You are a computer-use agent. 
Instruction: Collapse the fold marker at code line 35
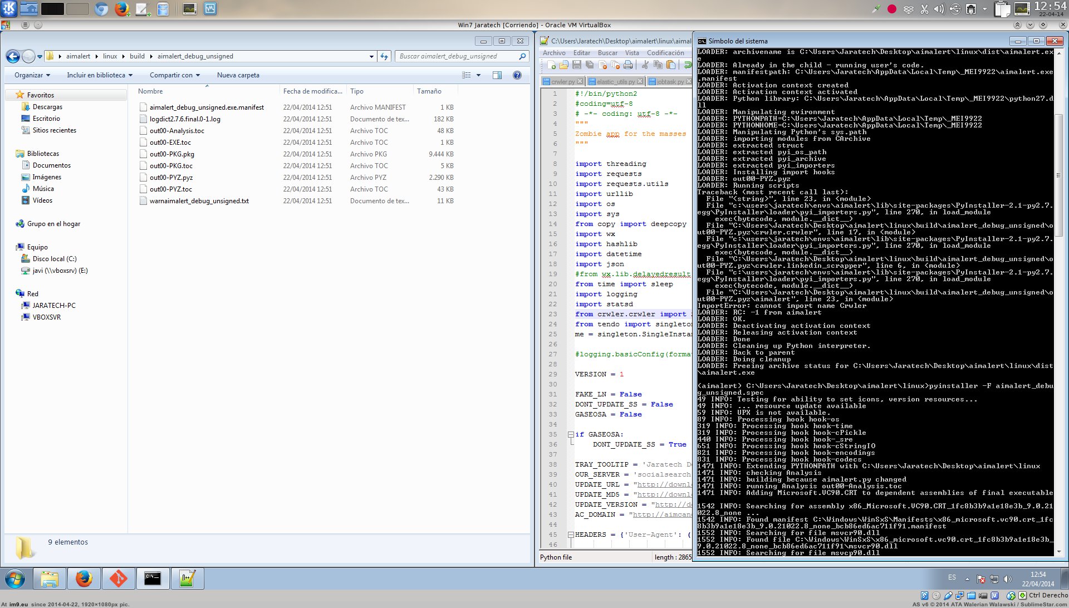[x=571, y=434]
